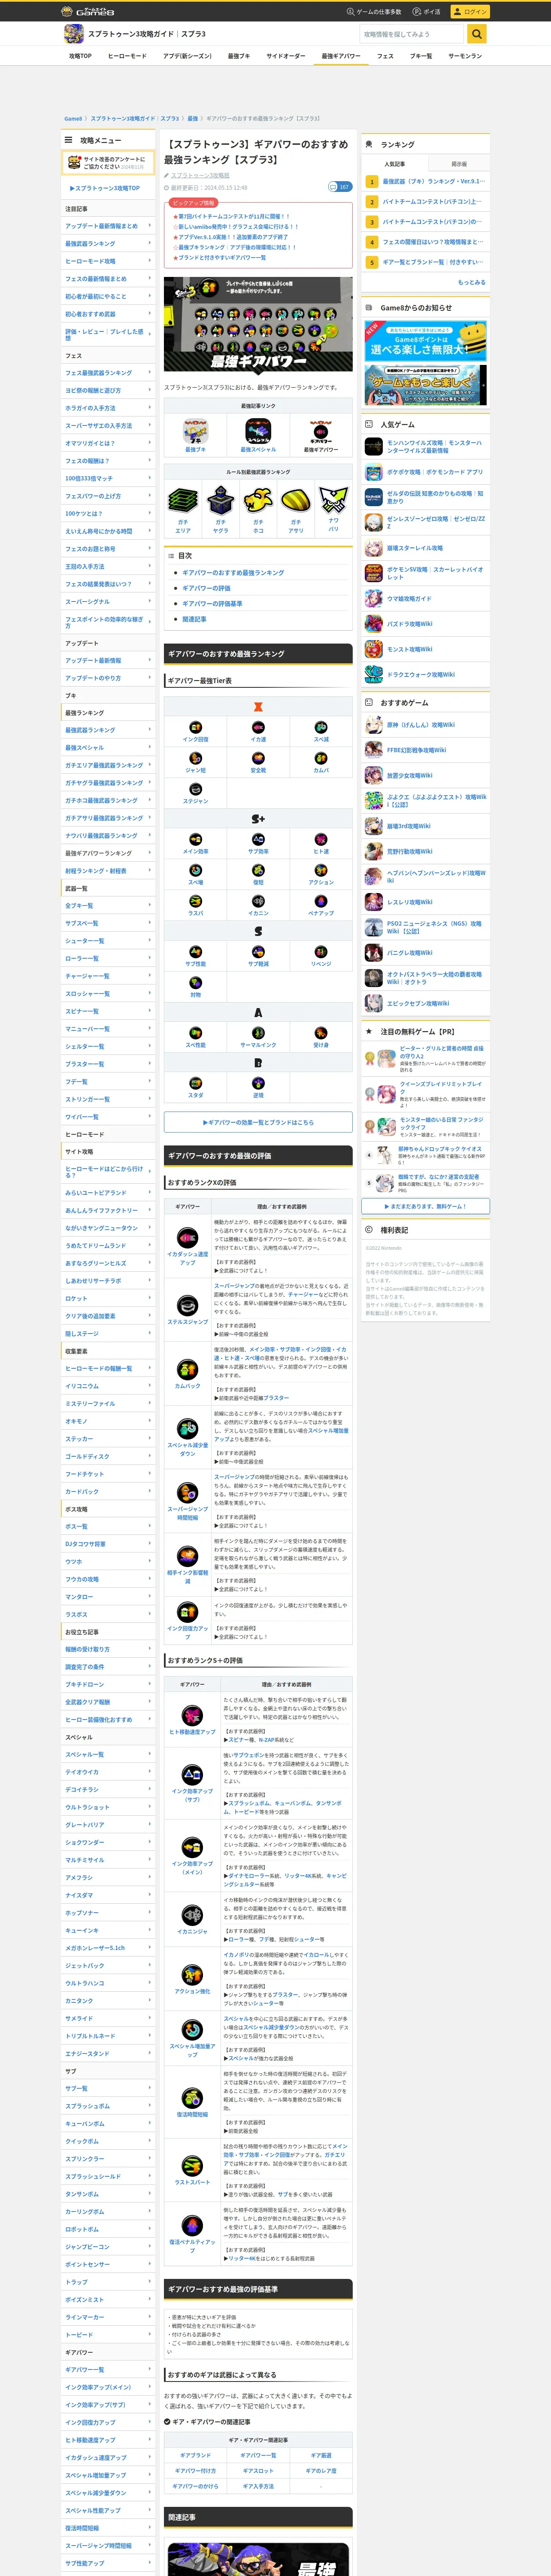Click the ログイン button
This screenshot has height=2576, width=551.
click(470, 11)
